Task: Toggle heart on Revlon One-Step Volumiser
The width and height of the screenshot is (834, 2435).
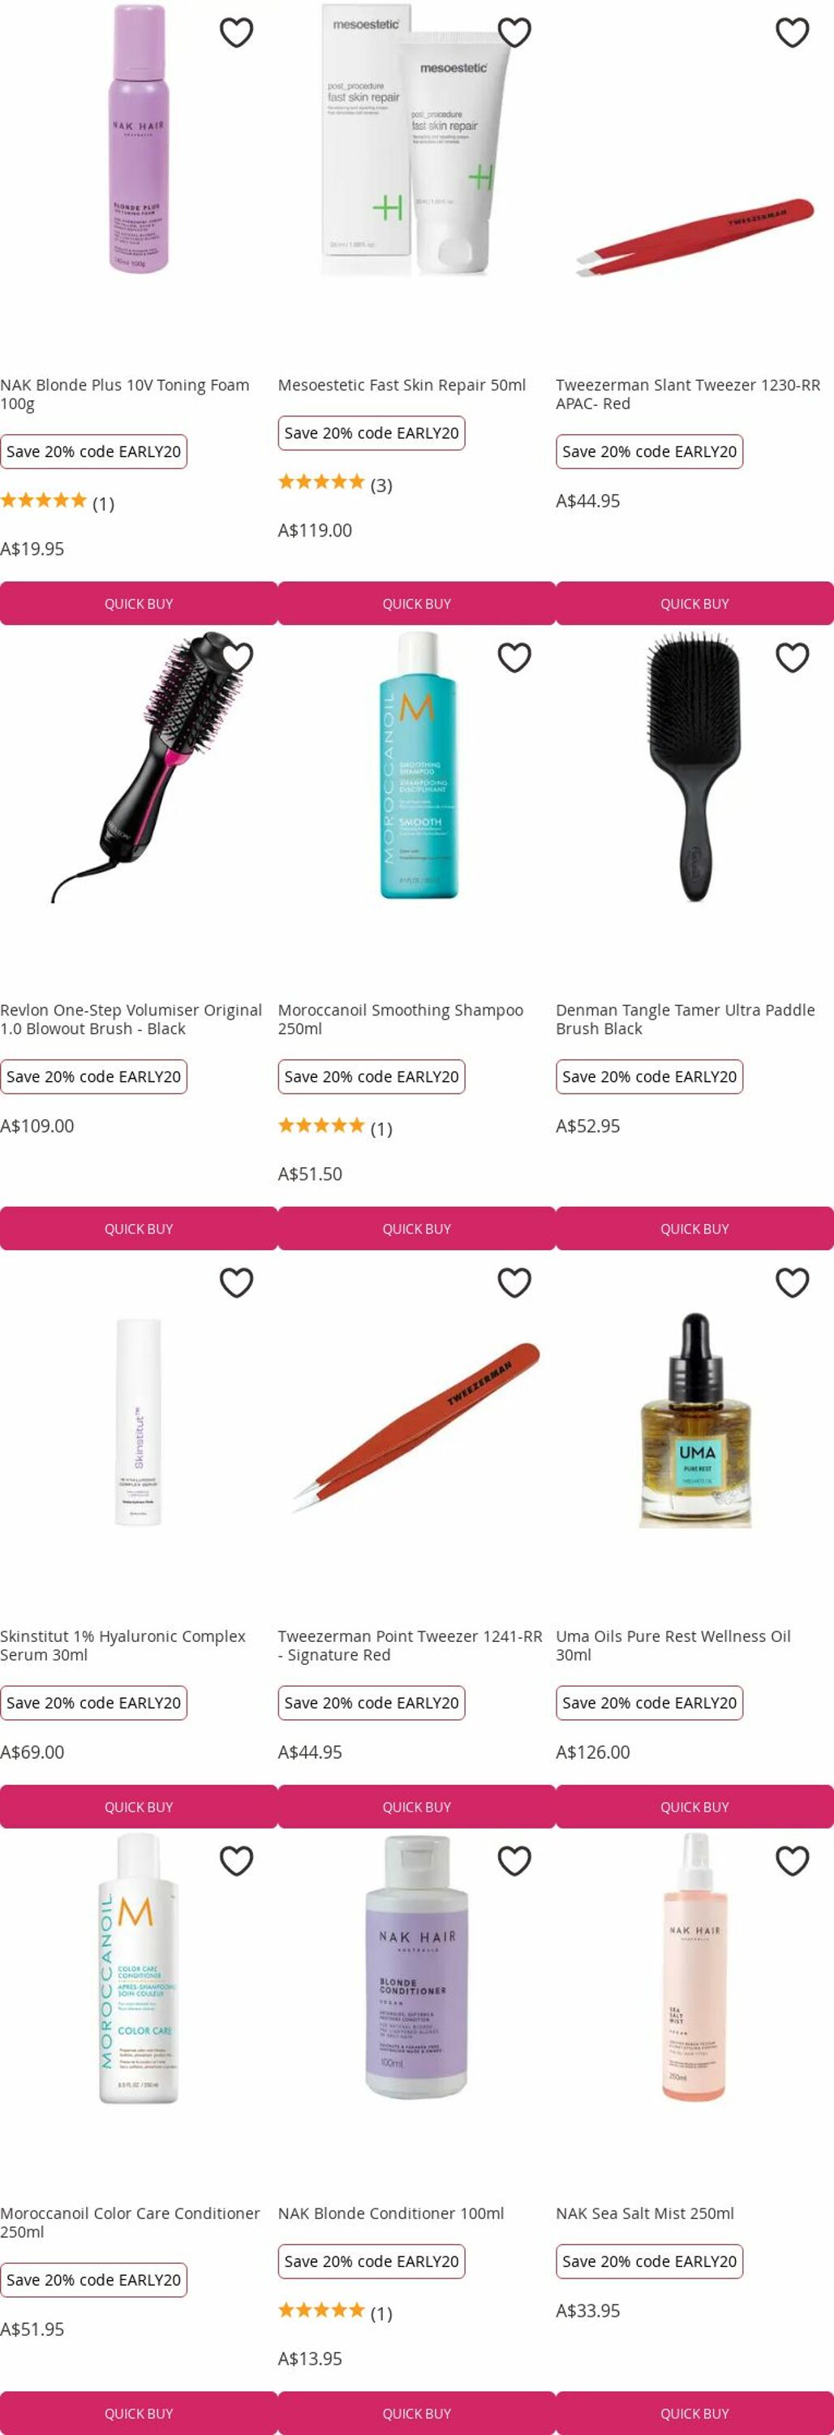Action: 236,657
